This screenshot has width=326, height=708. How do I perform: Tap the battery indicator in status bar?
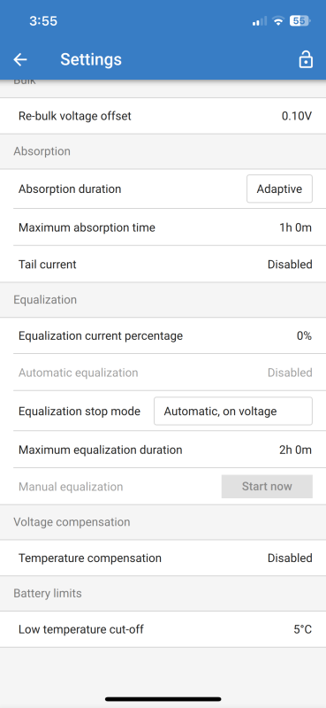tap(299, 20)
